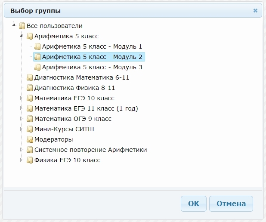The image size is (266, 222).
Task: Close the Выбор группы dialog
Action: point(255,10)
